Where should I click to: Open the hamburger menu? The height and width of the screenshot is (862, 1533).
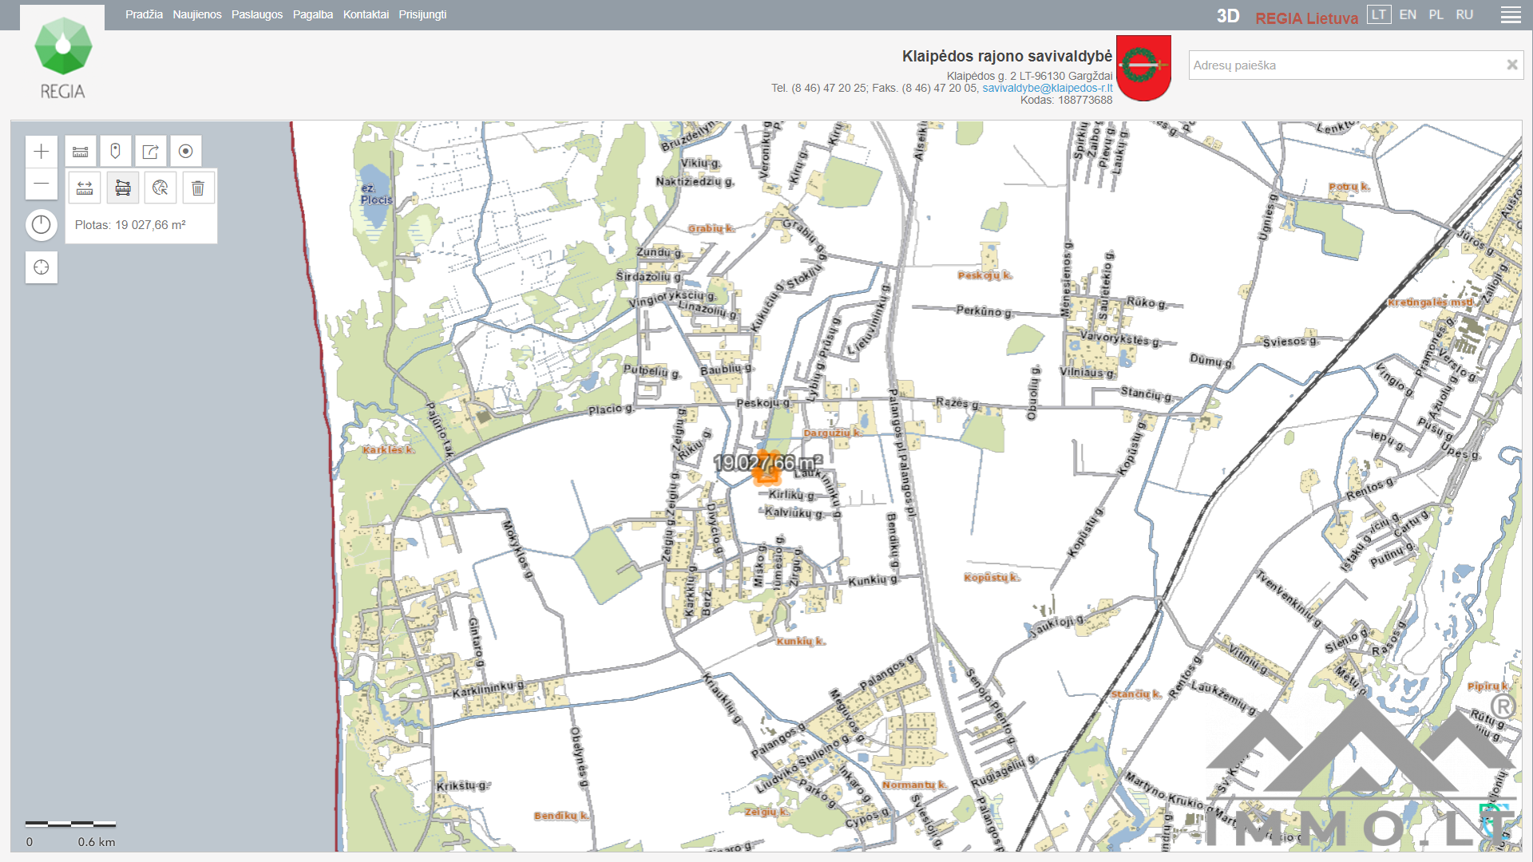(1510, 15)
